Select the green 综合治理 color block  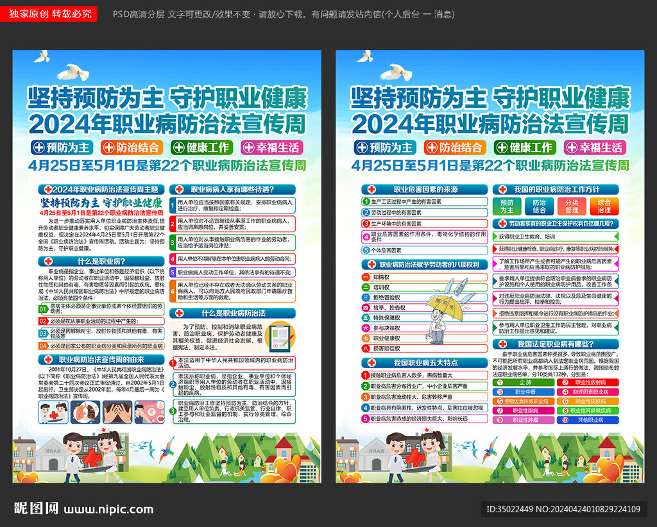point(605,206)
